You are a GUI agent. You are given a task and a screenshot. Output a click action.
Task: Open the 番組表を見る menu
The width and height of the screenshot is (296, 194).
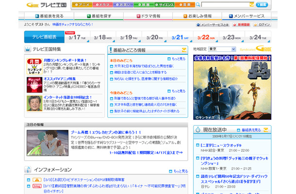(x=49, y=16)
